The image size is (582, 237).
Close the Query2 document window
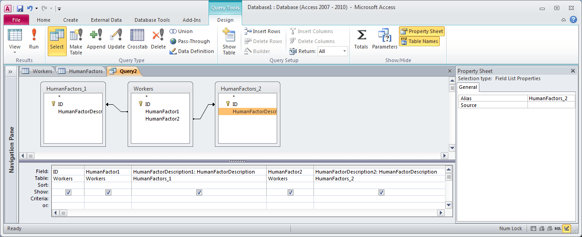(x=450, y=71)
